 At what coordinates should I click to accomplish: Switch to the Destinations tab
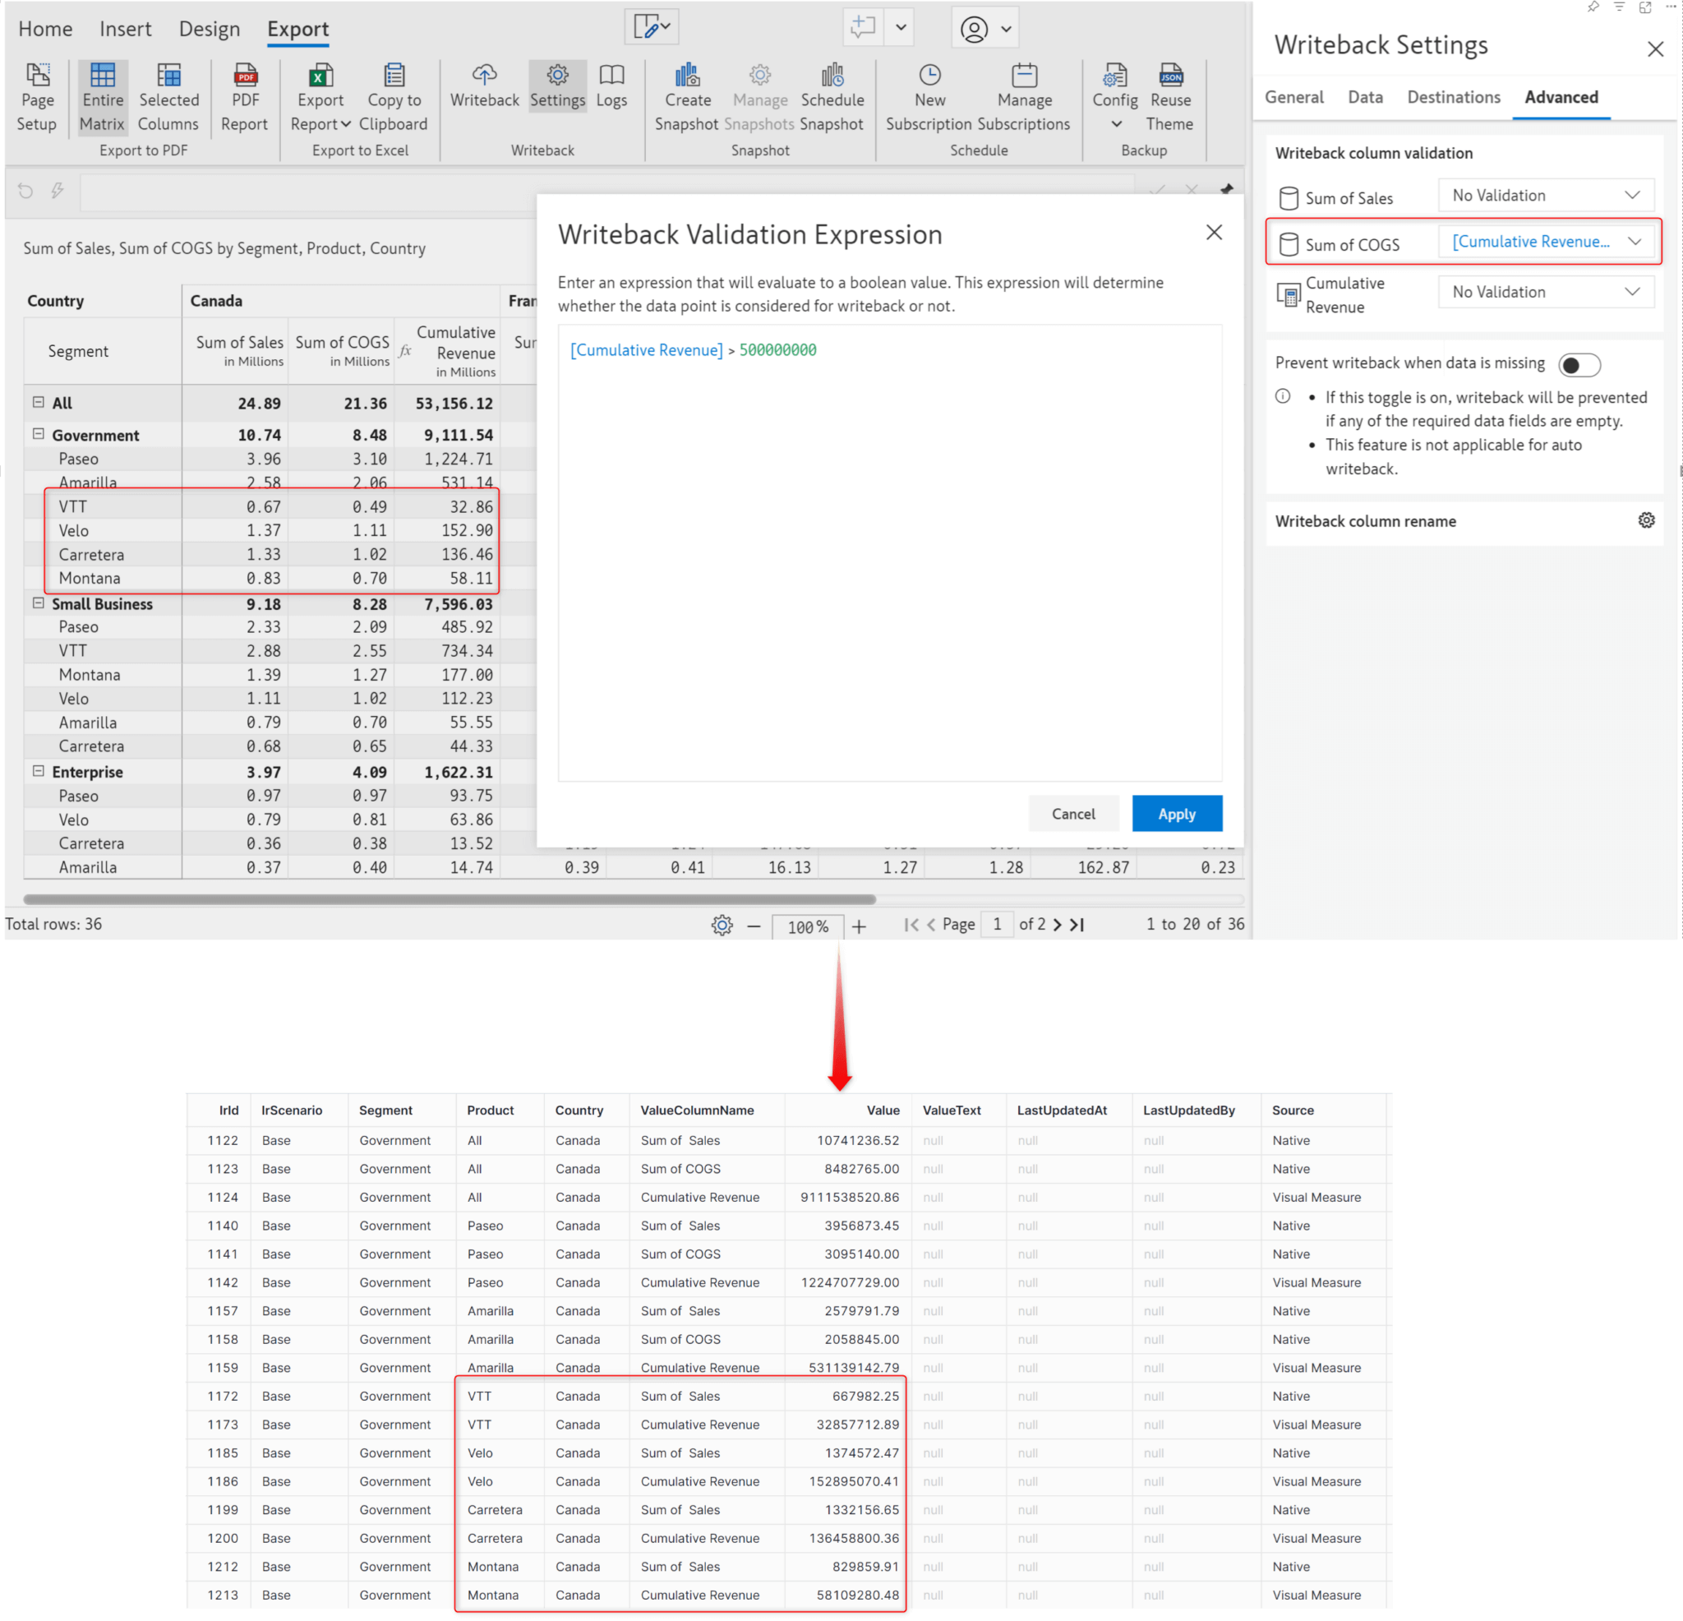click(1453, 97)
